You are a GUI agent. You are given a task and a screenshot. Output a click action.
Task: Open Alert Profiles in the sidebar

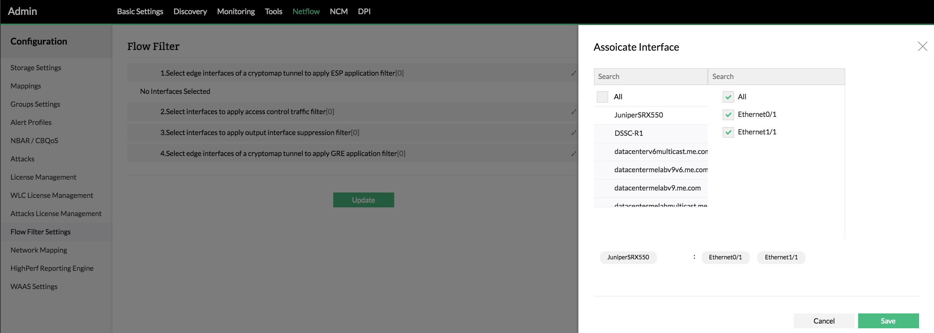31,123
